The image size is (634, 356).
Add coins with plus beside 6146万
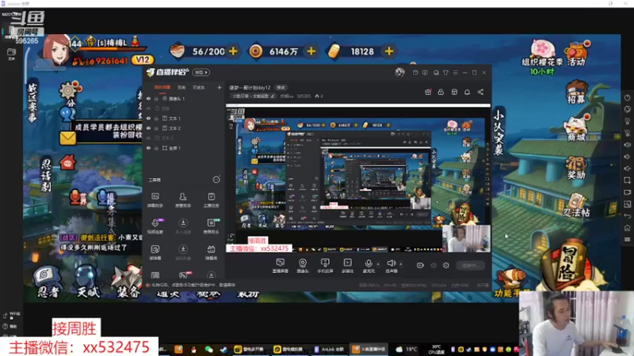click(311, 51)
